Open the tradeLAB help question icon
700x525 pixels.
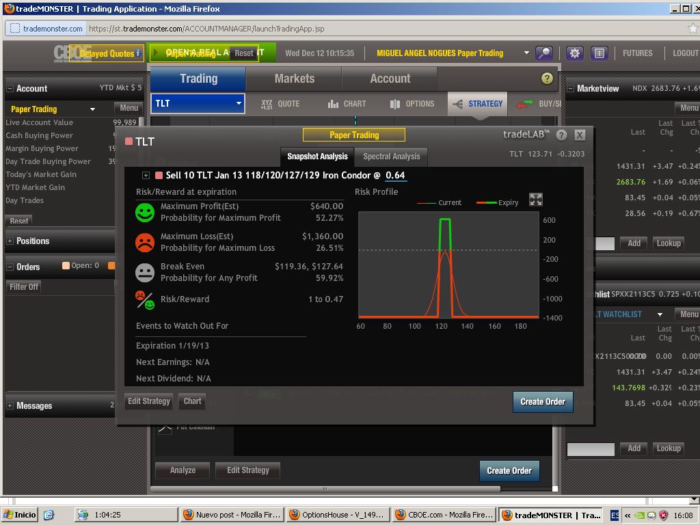point(562,135)
